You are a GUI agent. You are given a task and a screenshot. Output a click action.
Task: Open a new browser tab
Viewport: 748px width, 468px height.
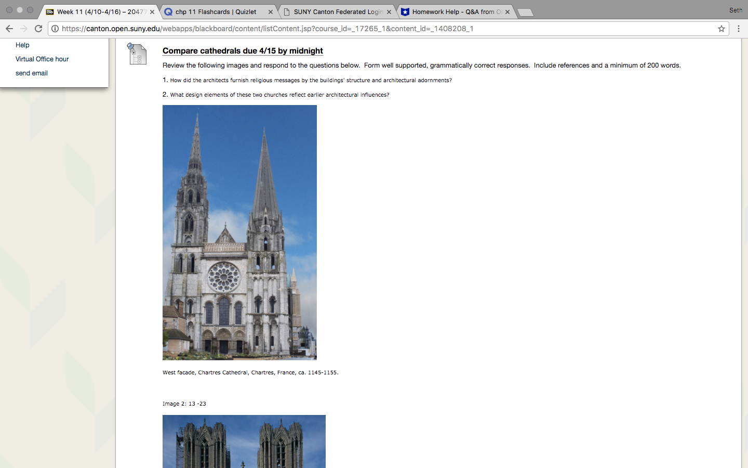tap(525, 12)
